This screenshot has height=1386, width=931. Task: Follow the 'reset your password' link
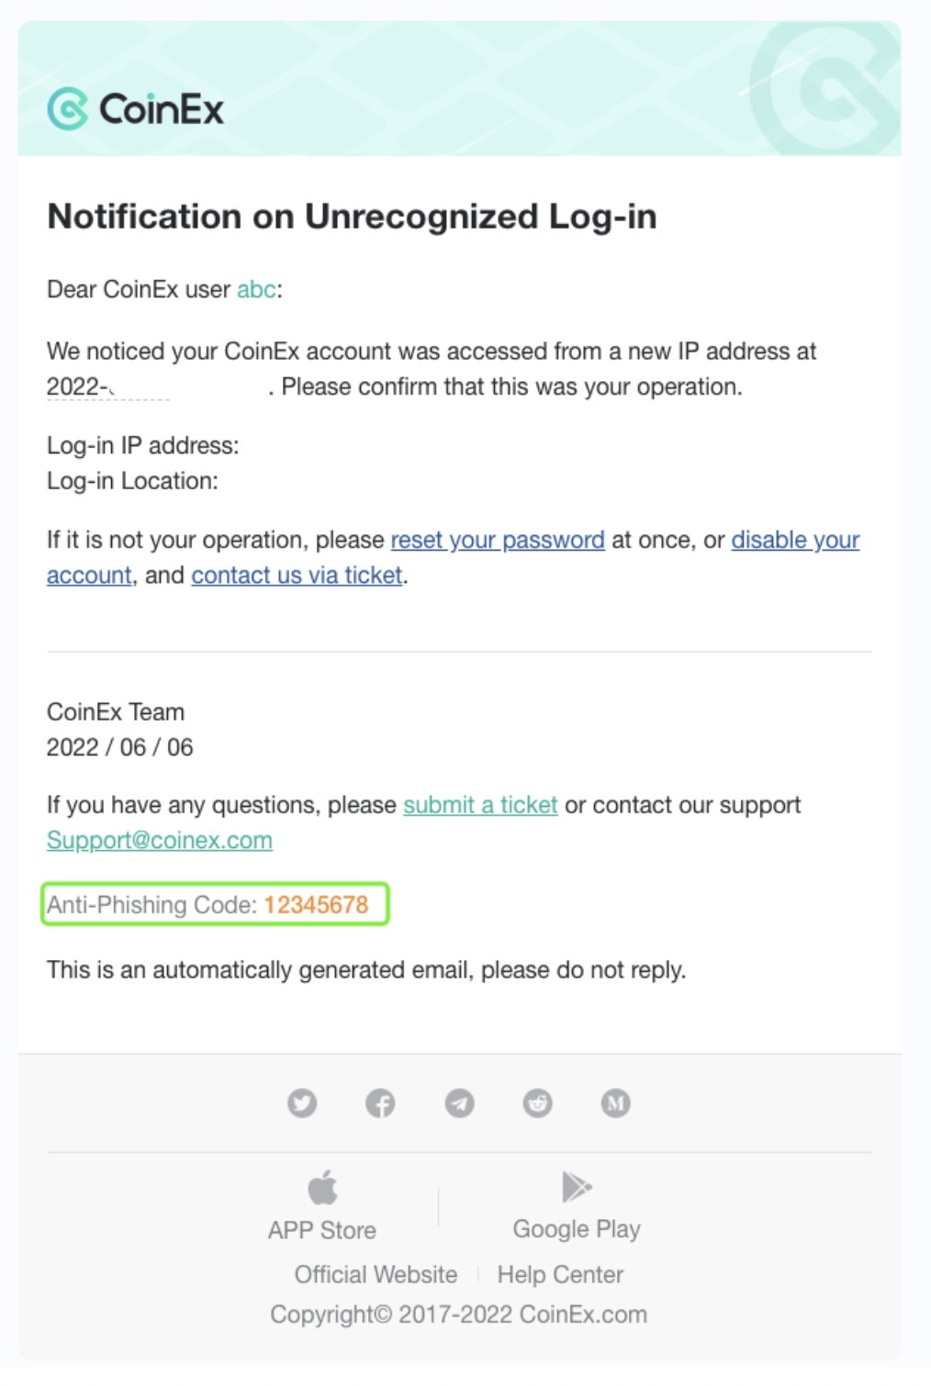coord(498,540)
